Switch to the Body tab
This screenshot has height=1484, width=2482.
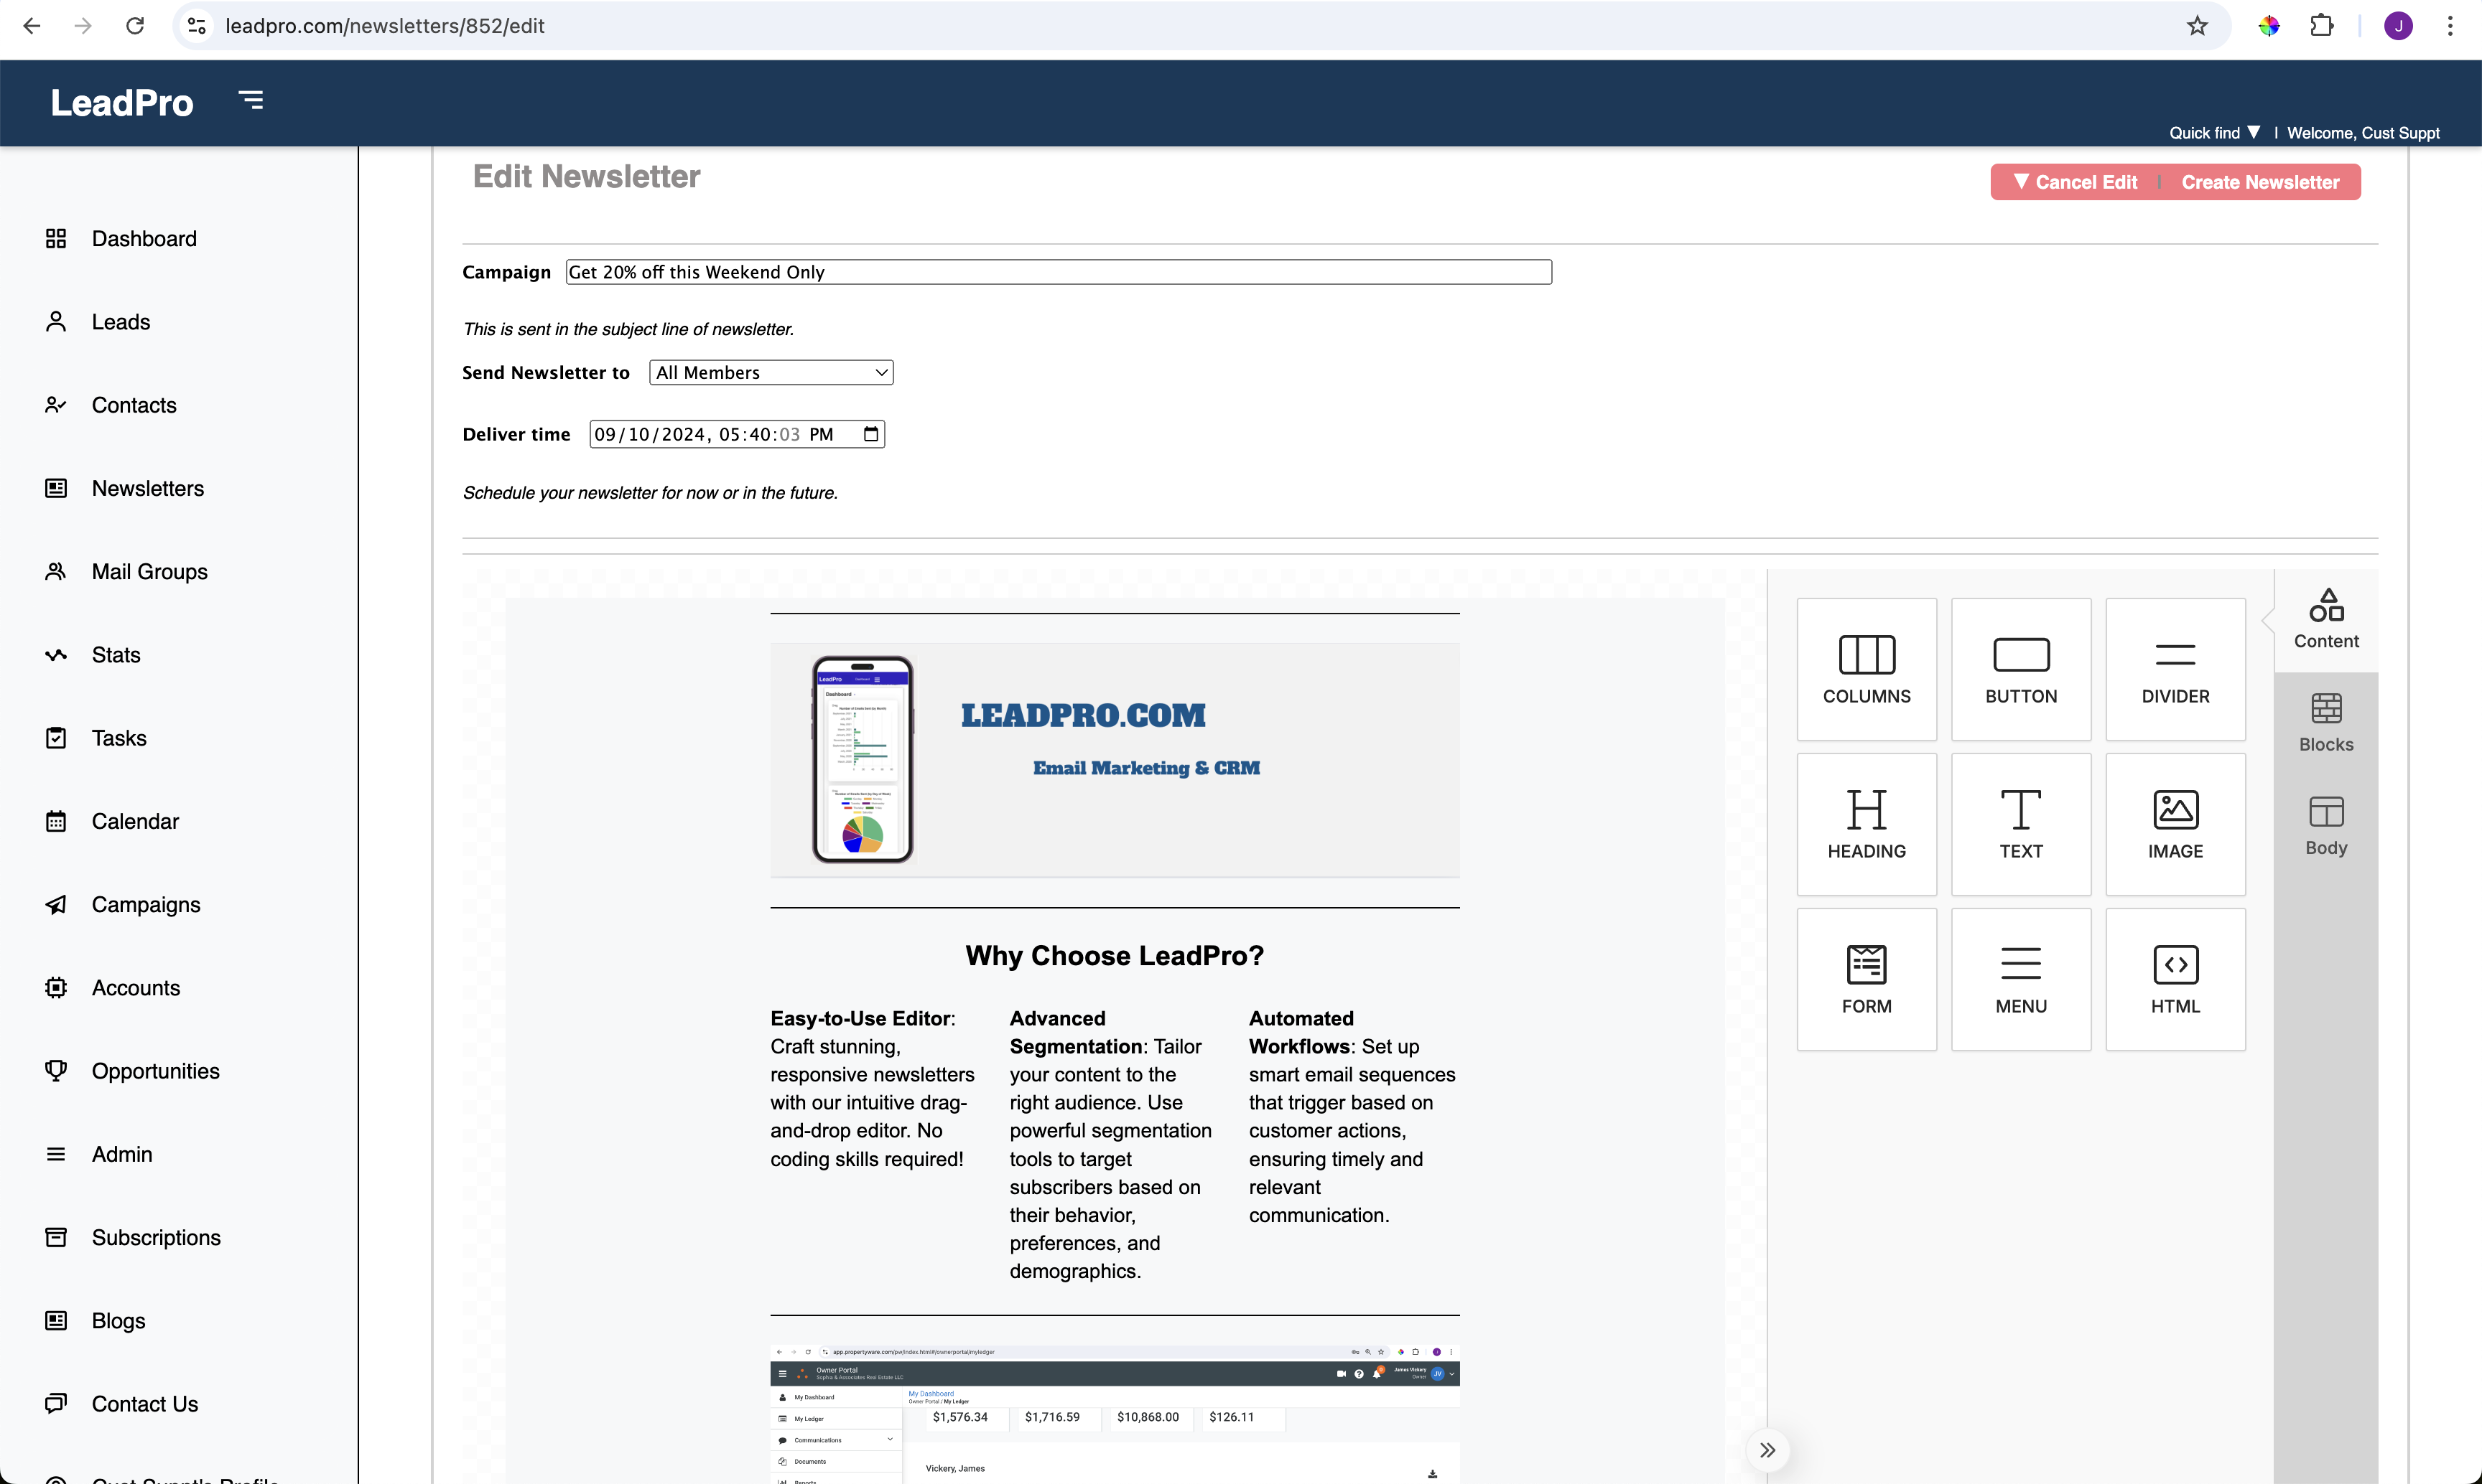(2326, 825)
